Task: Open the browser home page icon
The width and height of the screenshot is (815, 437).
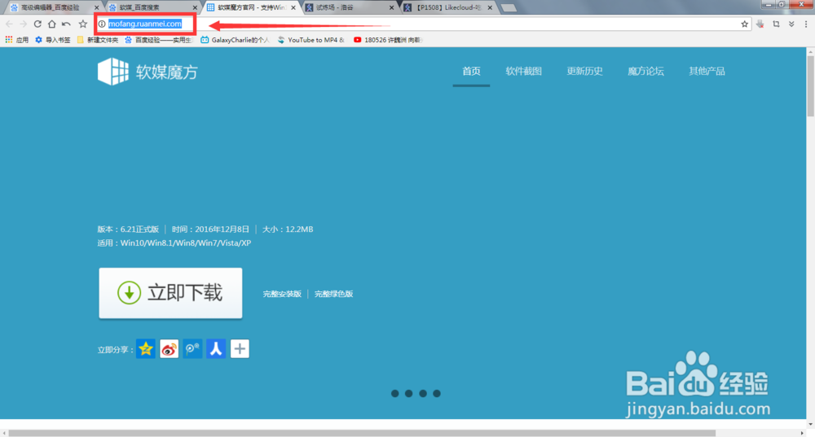Action: coord(51,24)
